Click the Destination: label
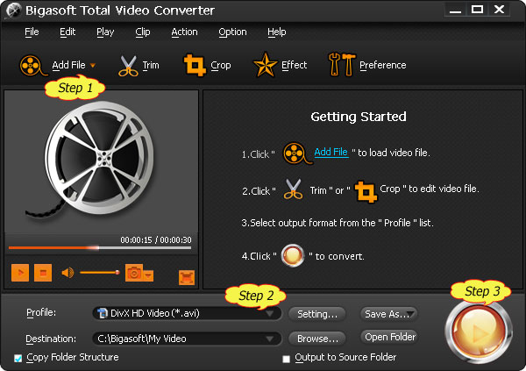This screenshot has height=371, width=526. pyautogui.click(x=51, y=339)
